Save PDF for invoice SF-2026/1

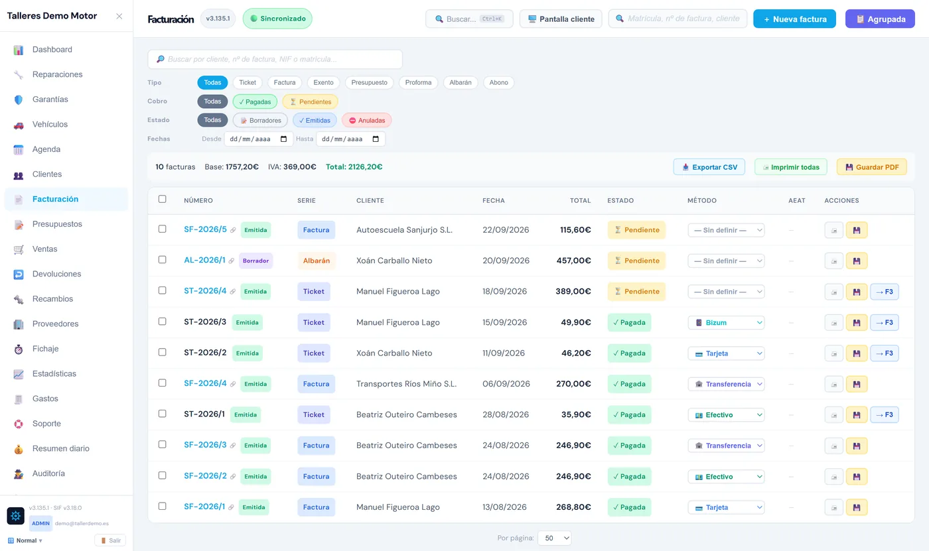click(857, 507)
